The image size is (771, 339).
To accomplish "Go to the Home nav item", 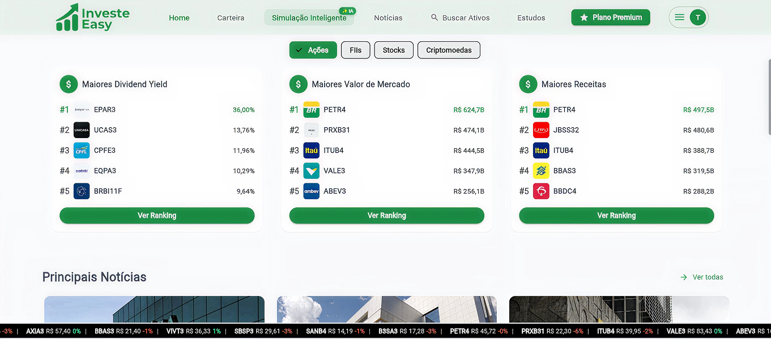I will click(179, 18).
